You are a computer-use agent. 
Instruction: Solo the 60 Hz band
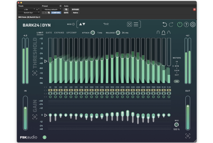50,90
